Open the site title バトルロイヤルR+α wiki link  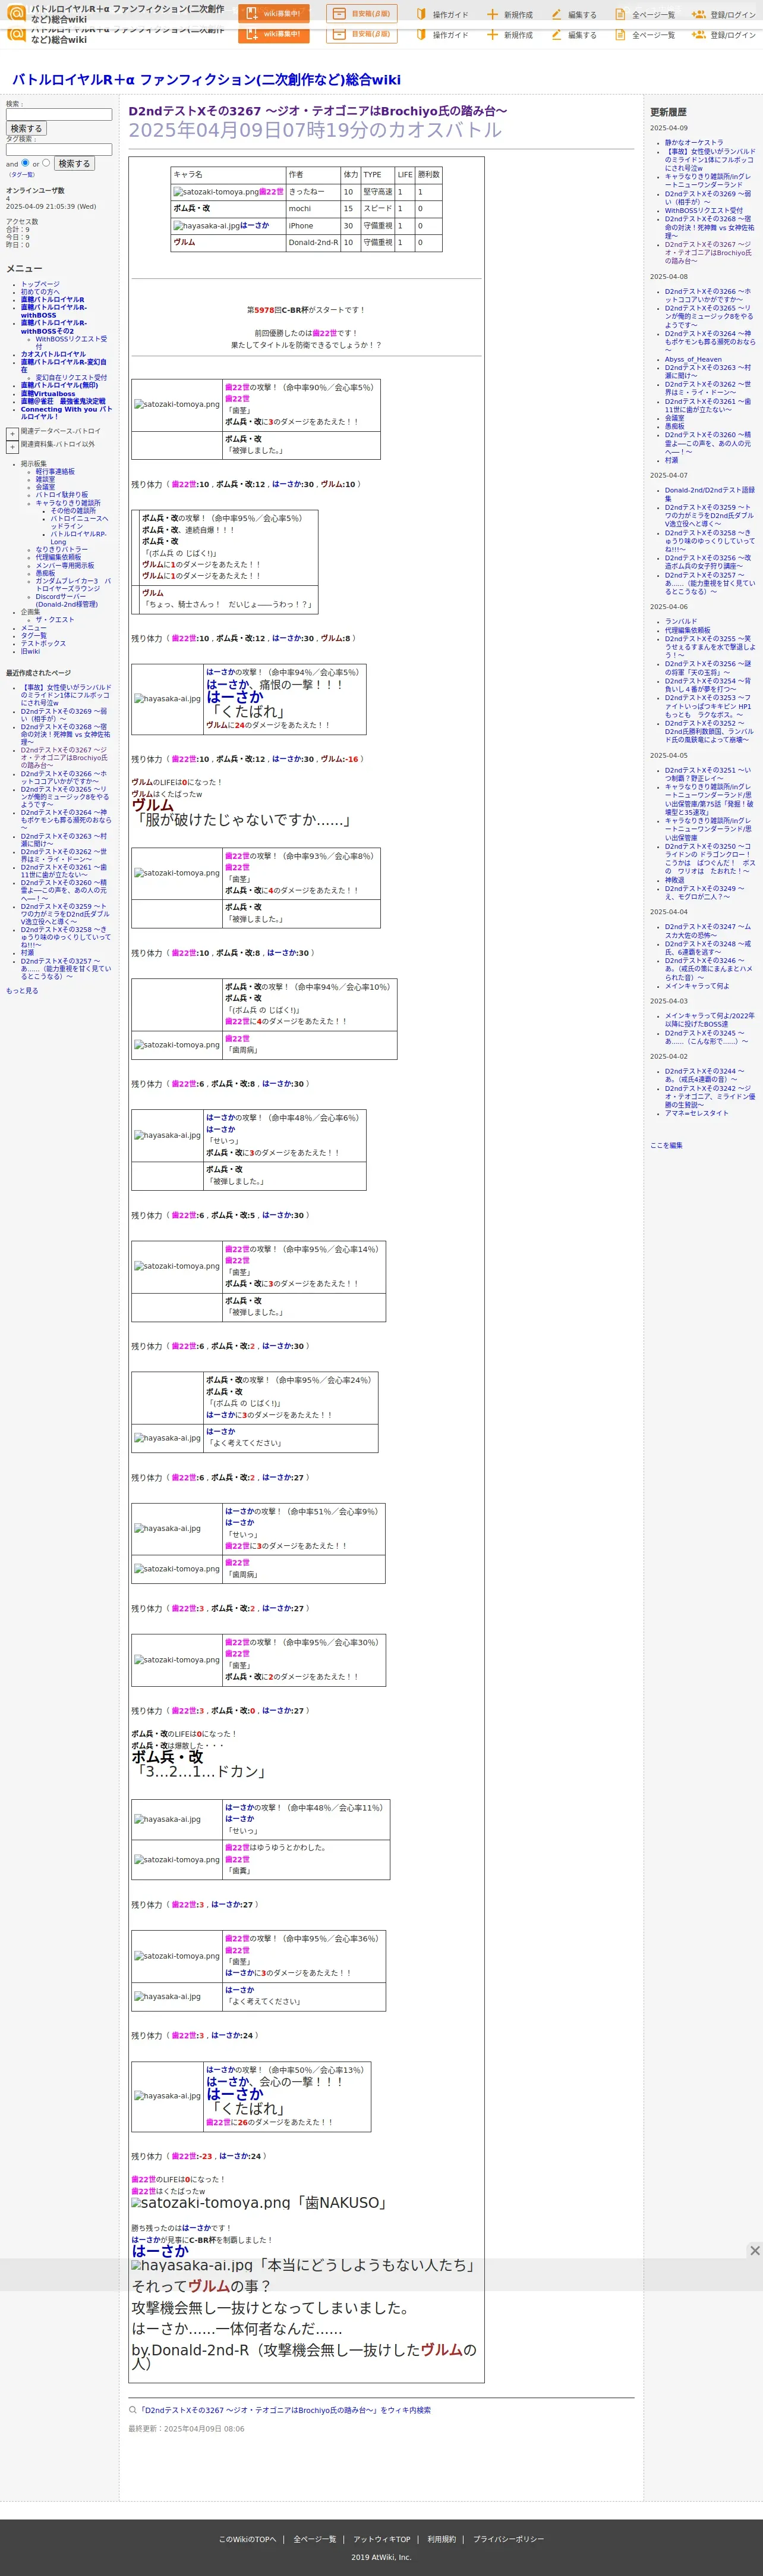(206, 79)
